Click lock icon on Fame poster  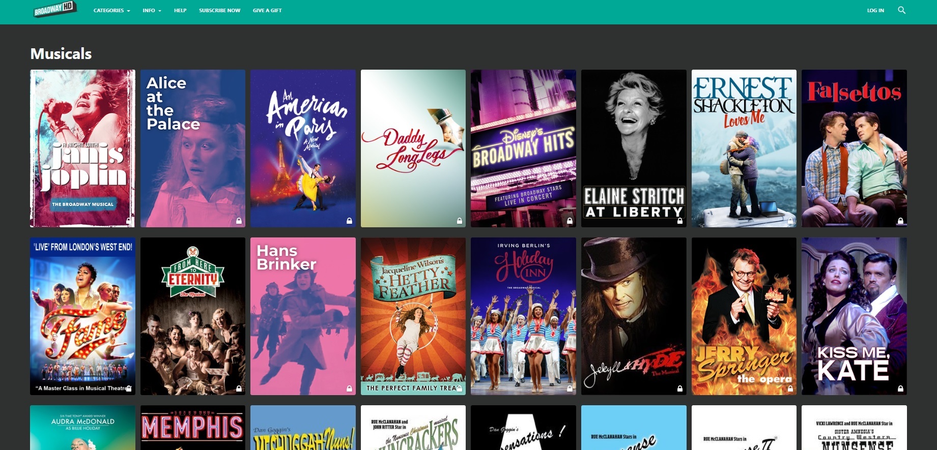129,389
